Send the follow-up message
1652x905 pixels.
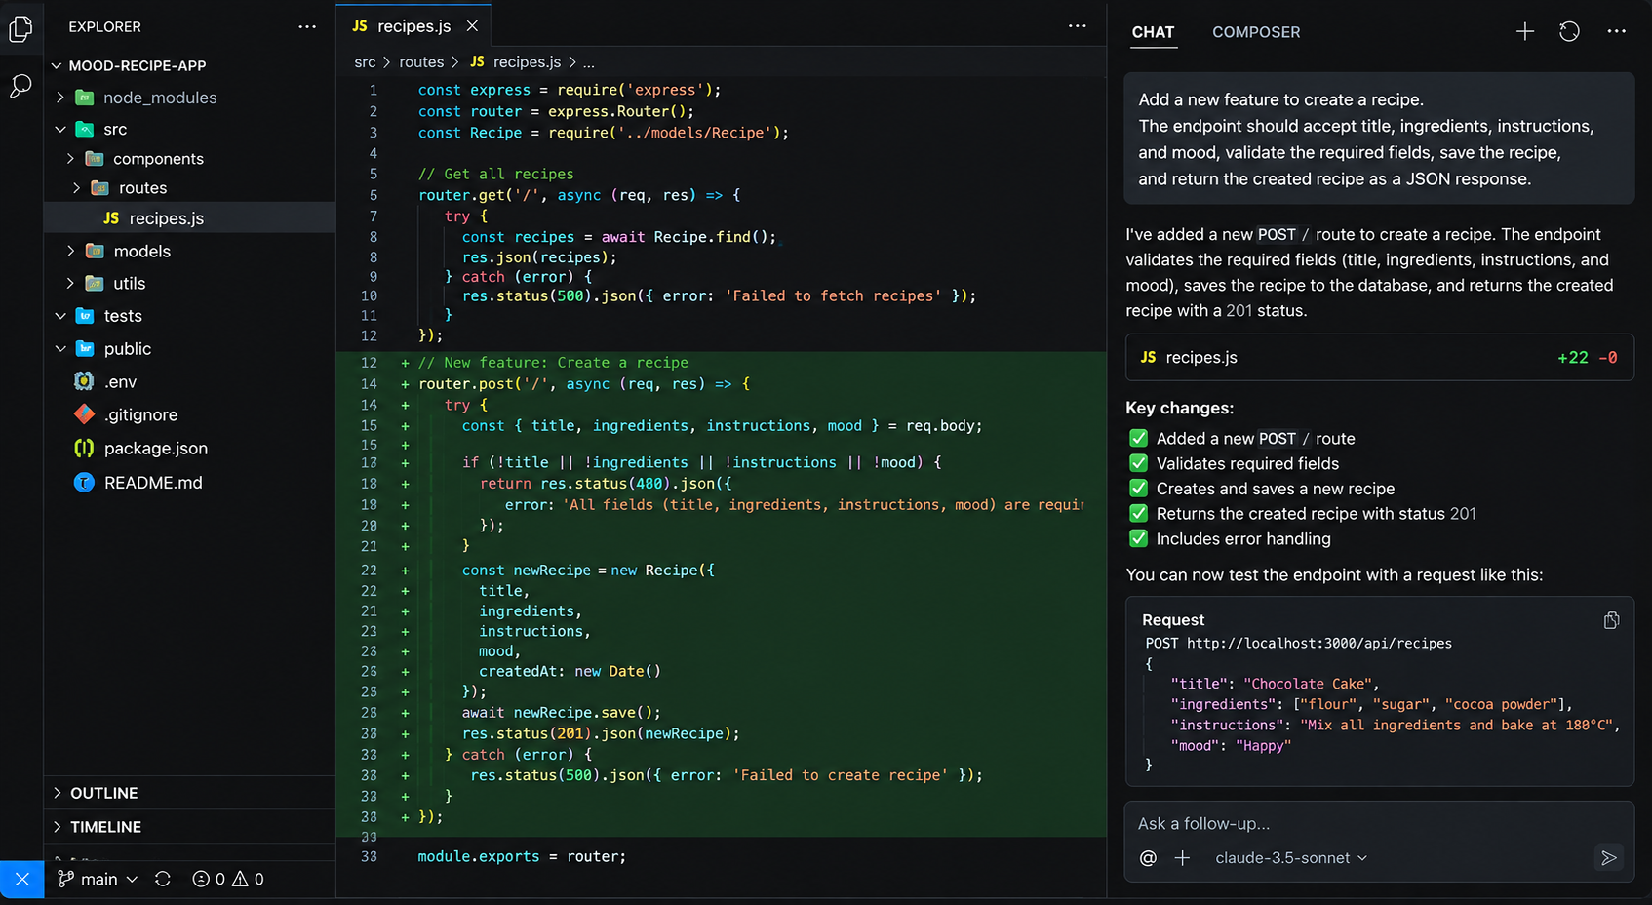[1609, 857]
